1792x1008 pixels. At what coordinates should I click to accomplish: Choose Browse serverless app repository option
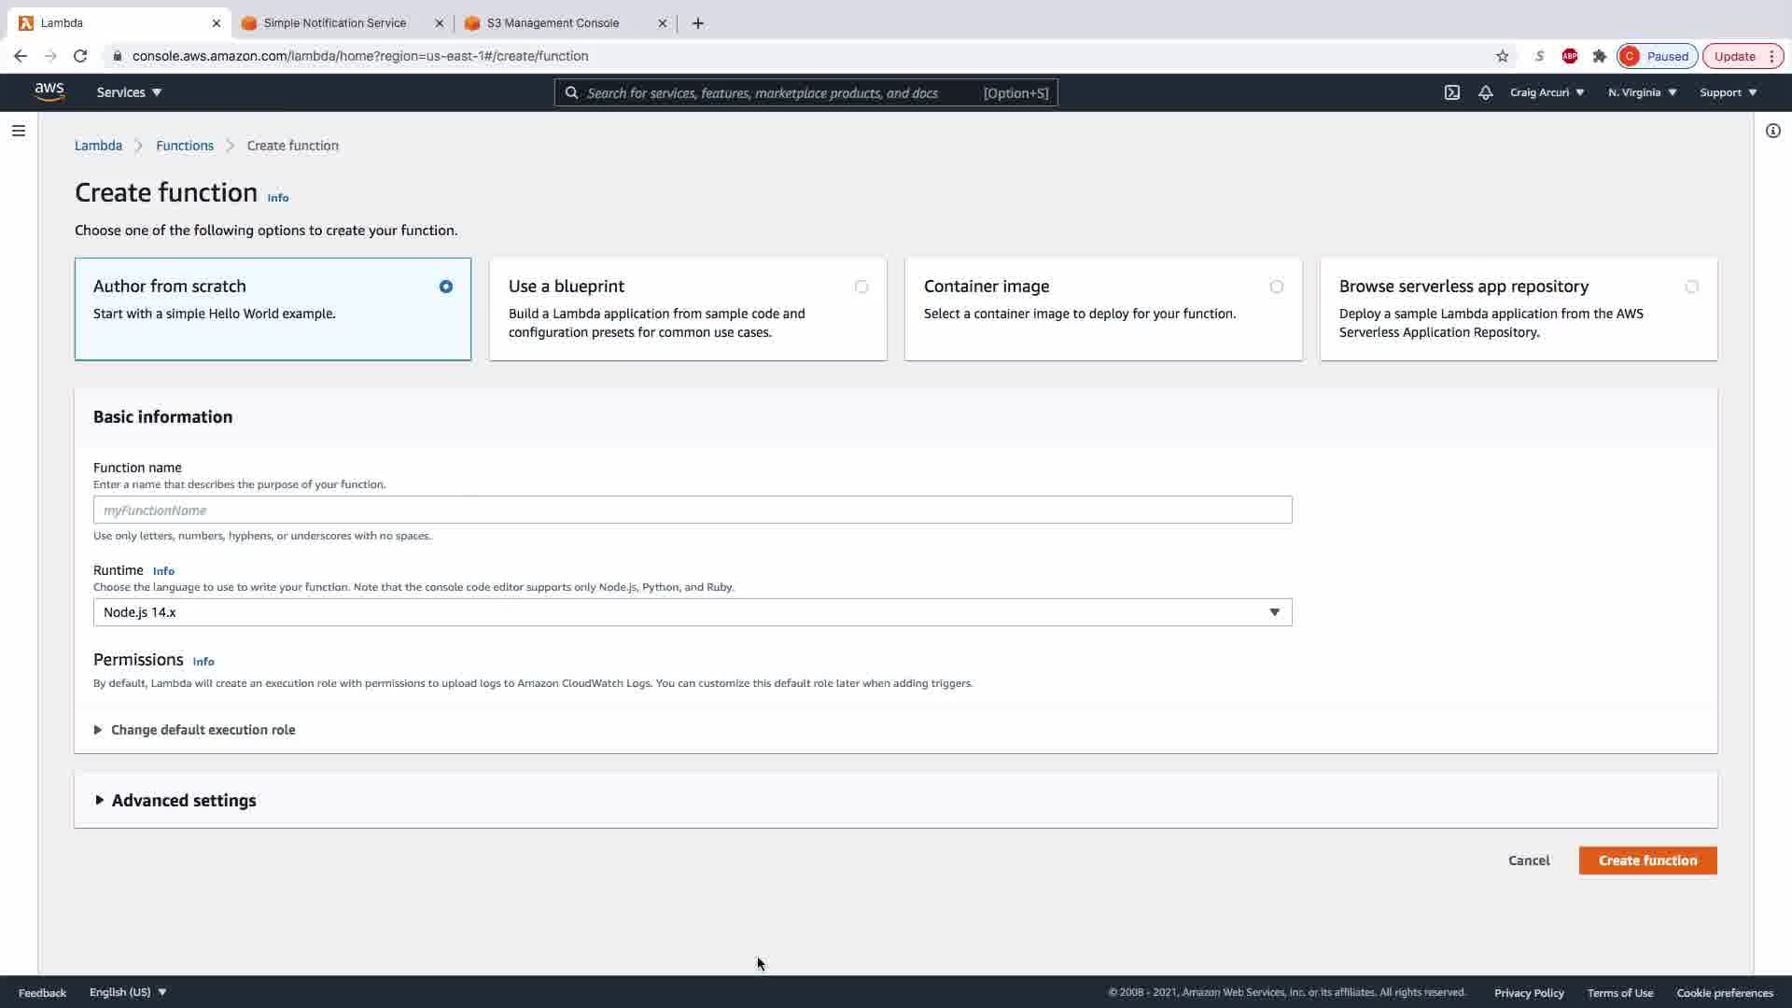tap(1691, 287)
